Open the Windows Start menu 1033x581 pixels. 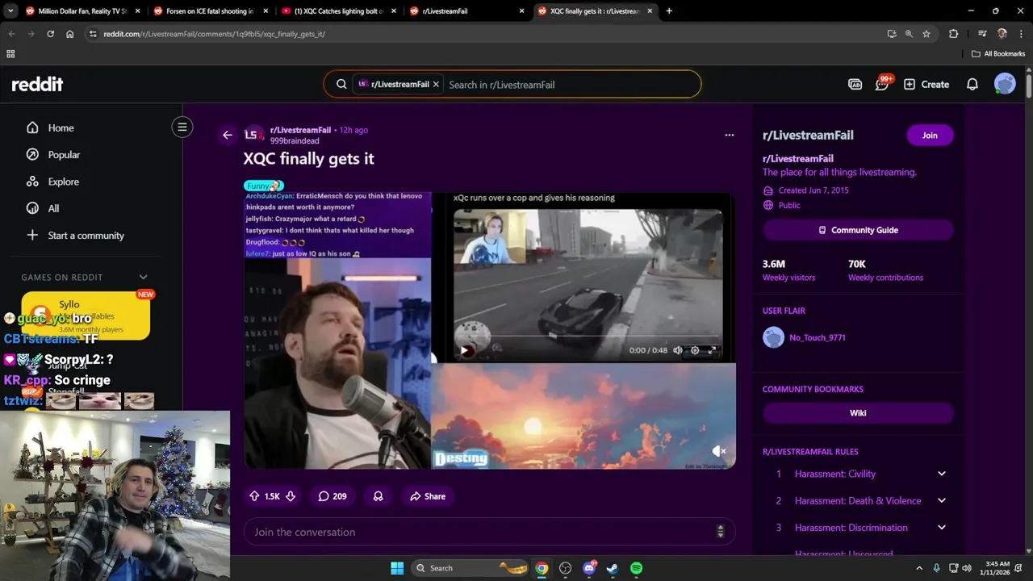pos(397,568)
